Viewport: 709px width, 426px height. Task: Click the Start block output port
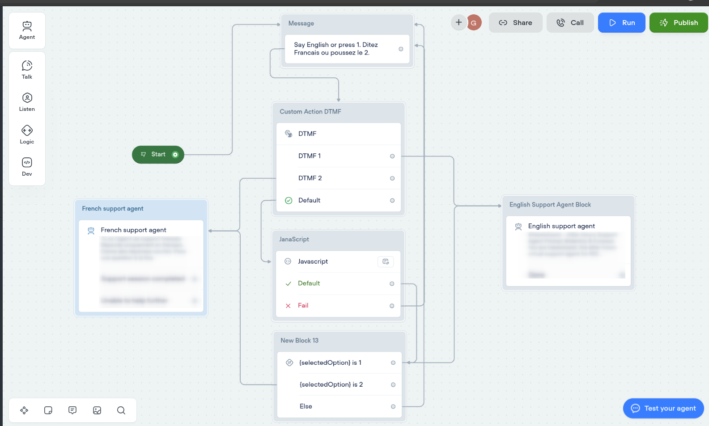click(175, 155)
